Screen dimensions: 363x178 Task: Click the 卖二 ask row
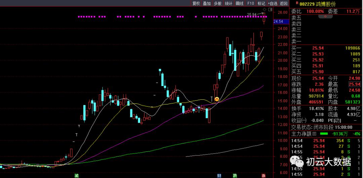tap(326, 36)
